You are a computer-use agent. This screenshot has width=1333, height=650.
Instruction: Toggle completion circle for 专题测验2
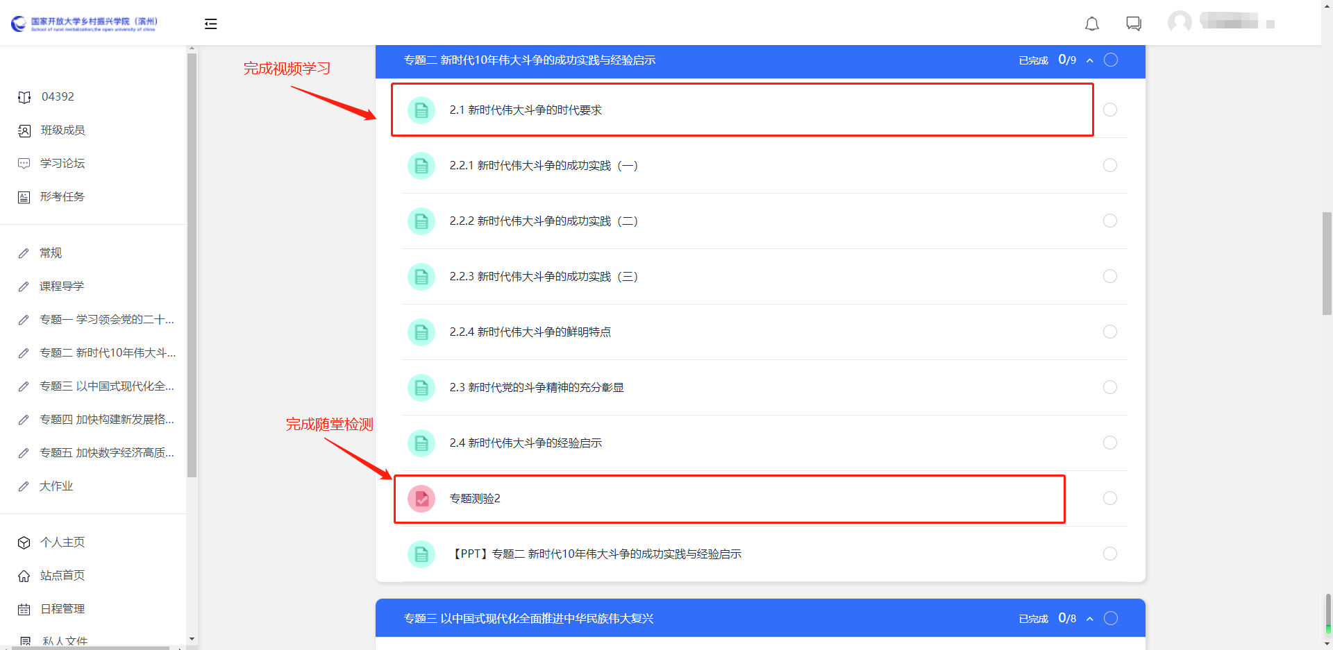[1110, 498]
